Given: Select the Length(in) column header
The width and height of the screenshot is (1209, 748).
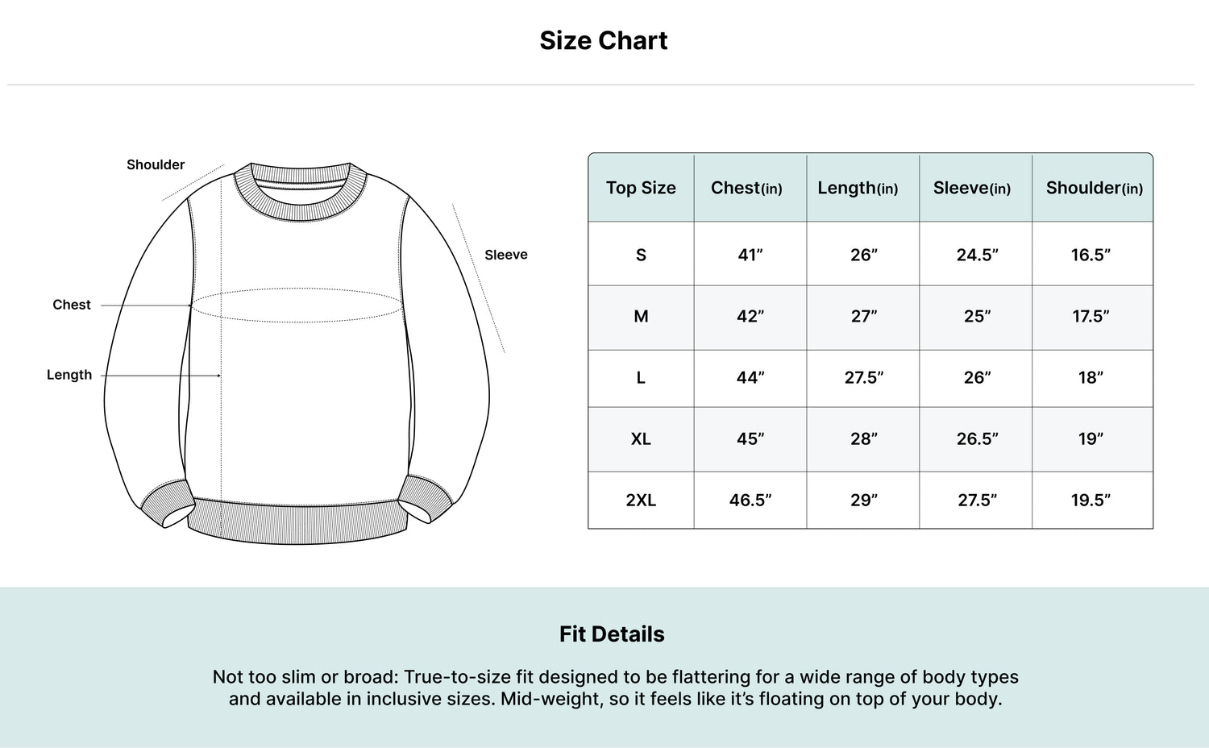Looking at the screenshot, I should point(858,188).
